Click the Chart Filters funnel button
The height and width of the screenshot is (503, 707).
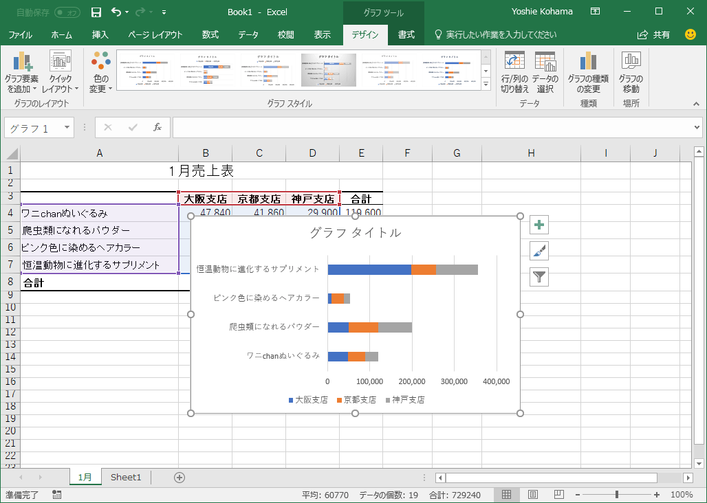click(539, 277)
